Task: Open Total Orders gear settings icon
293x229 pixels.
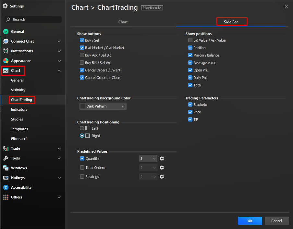Action: pos(162,168)
